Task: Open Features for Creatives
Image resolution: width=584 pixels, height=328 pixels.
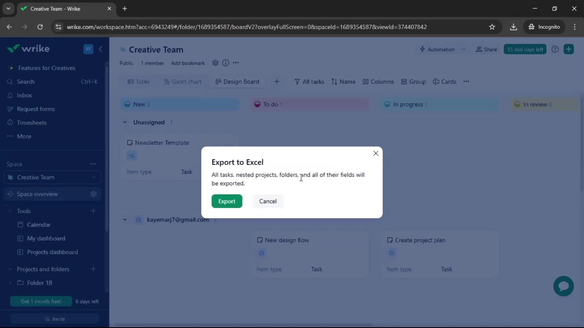Action: coord(47,68)
